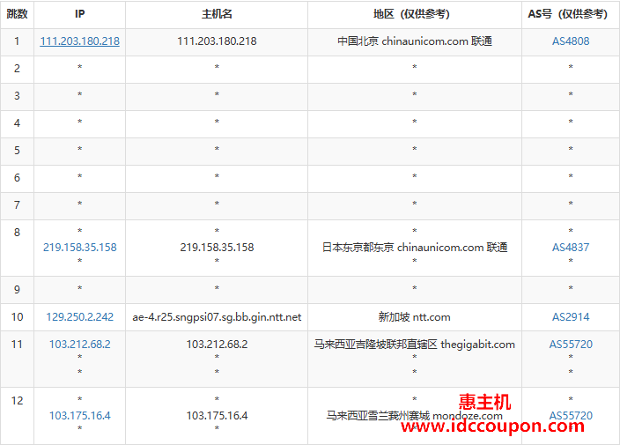Select the 主机名 column header

click(217, 14)
